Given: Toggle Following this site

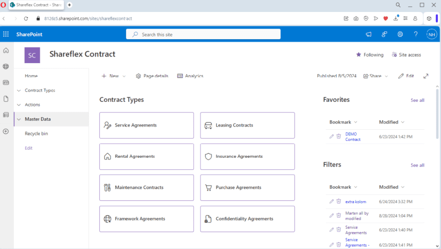Looking at the screenshot, I should [369, 55].
